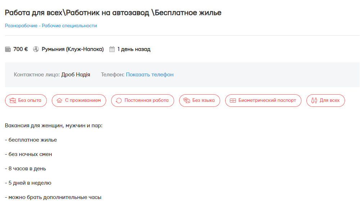This screenshot has width=364, height=208.
Task: Click the briefcase icon in Без опыта tag
Action: point(13,100)
